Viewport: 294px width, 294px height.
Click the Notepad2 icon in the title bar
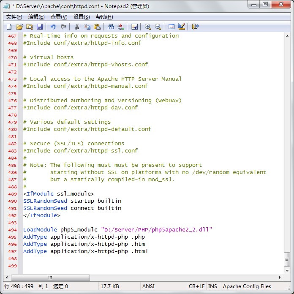tap(7, 6)
